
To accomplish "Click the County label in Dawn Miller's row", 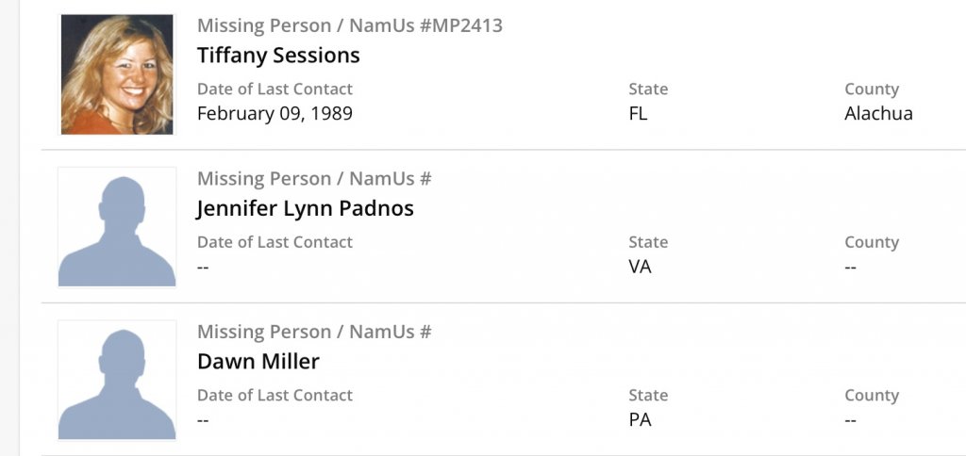I will coord(872,396).
